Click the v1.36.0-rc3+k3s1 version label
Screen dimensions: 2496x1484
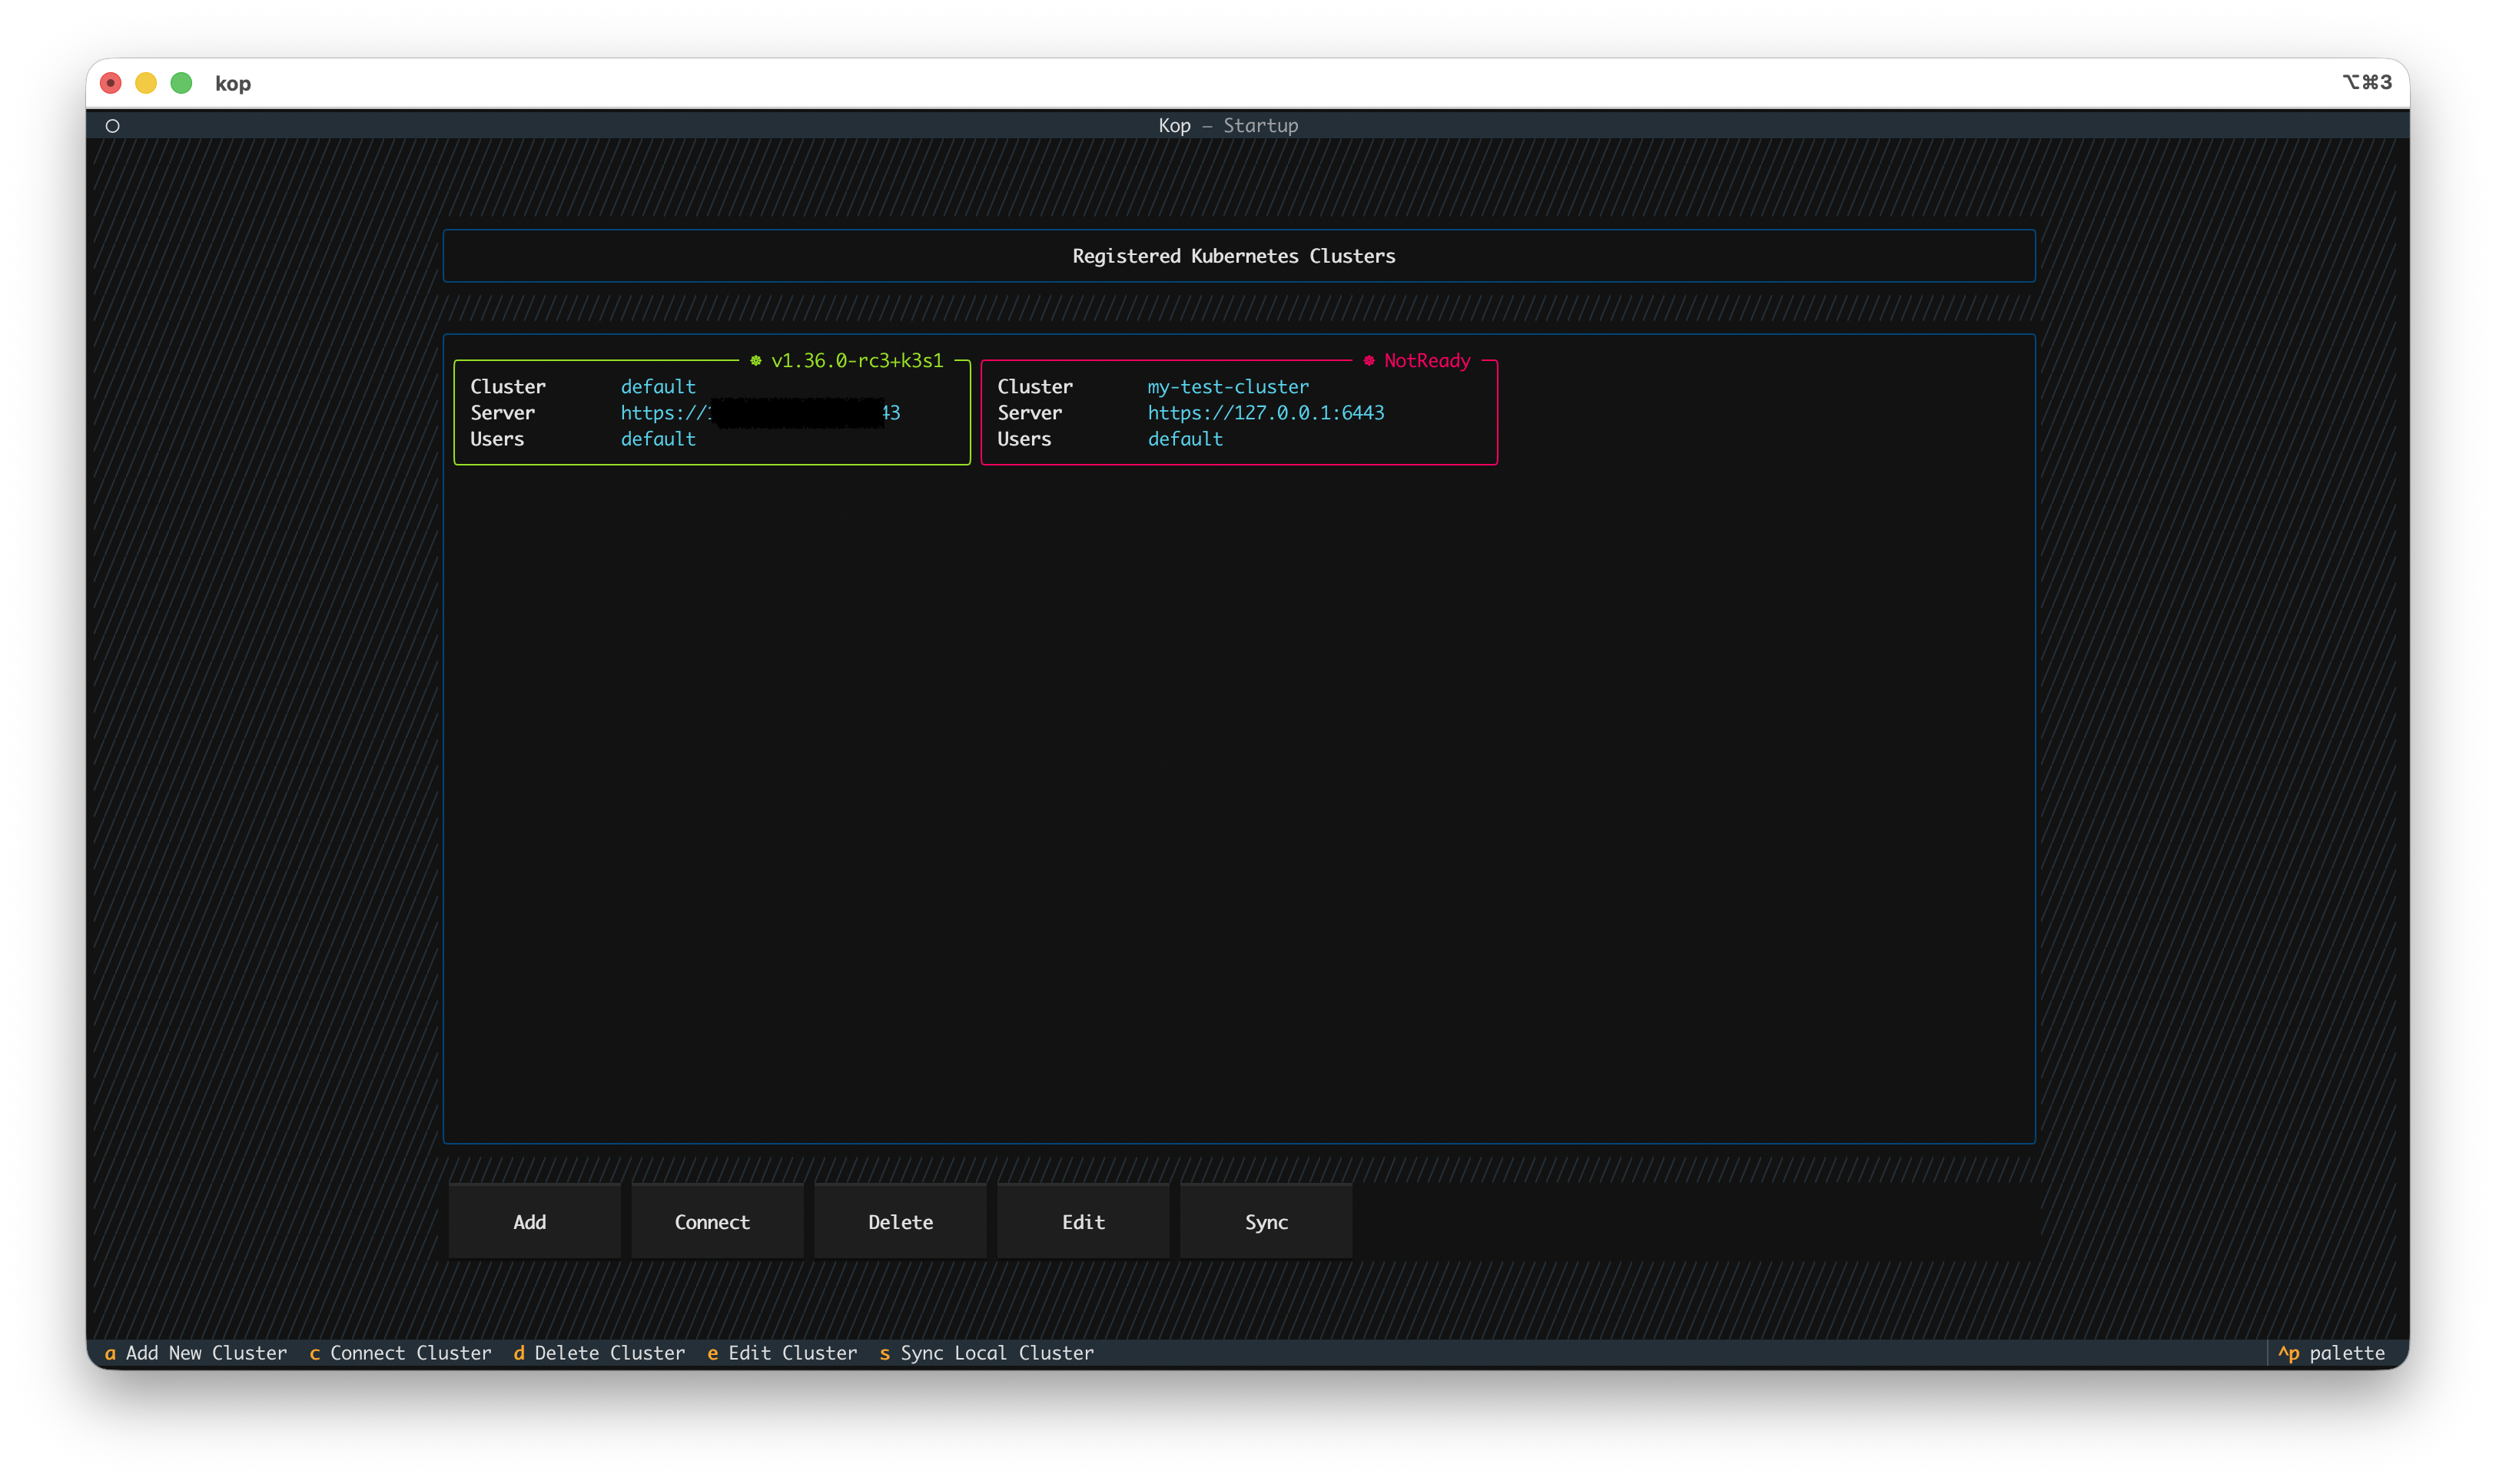[x=858, y=361]
